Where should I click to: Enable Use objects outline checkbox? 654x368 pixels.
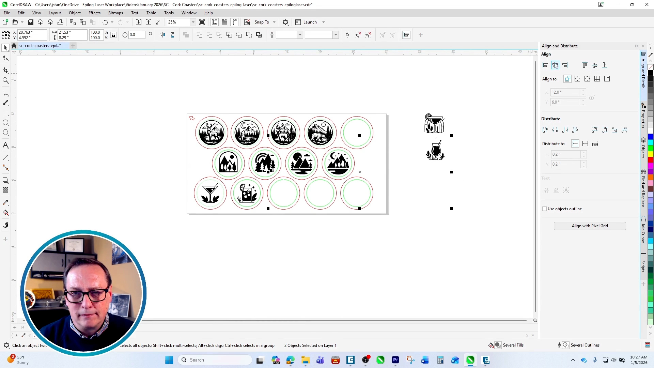[x=544, y=209]
